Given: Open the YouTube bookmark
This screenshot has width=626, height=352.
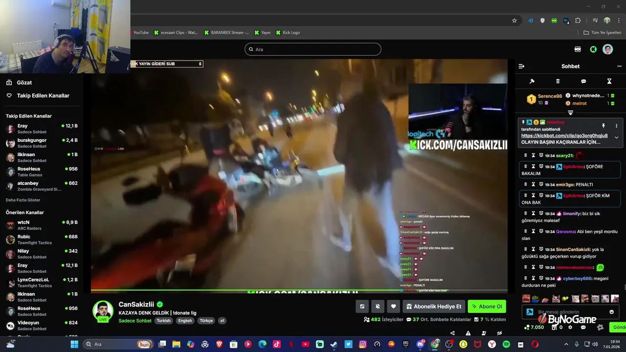Looking at the screenshot, I should pos(140,33).
